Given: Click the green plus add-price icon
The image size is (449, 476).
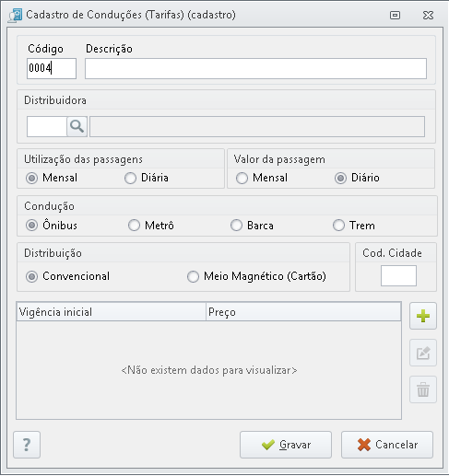Looking at the screenshot, I should click(x=423, y=316).
